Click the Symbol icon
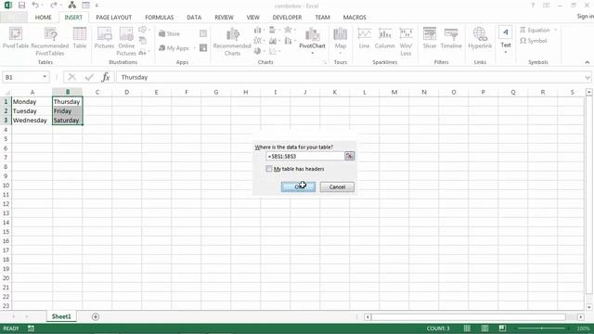 534,41
